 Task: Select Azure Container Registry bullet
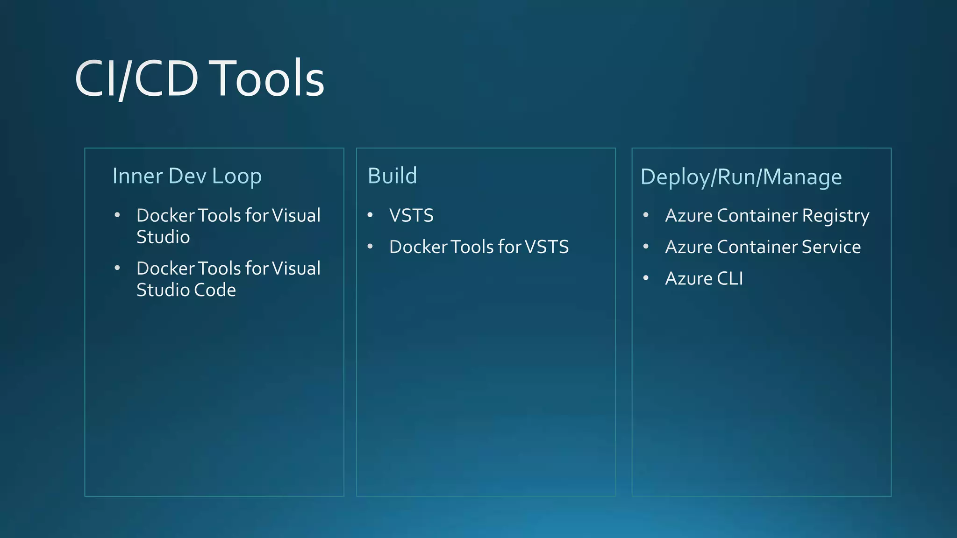click(x=767, y=216)
